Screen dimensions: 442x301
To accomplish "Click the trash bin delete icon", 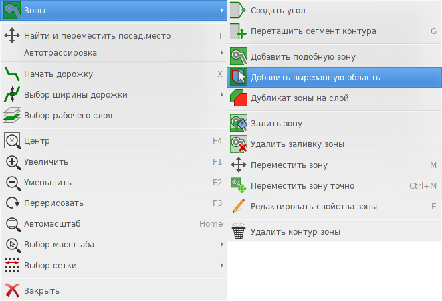I will (239, 231).
